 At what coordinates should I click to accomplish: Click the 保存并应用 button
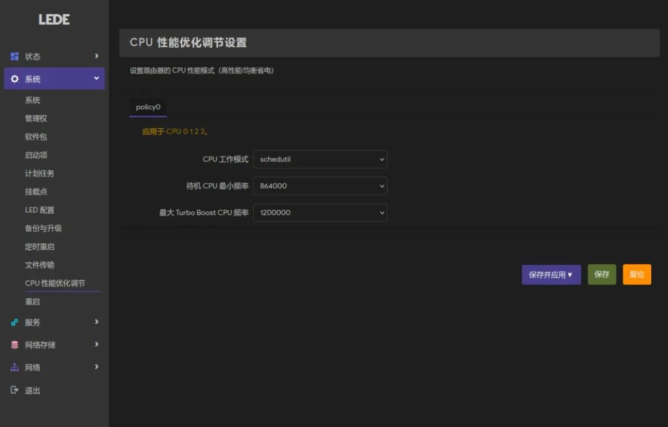(x=551, y=275)
